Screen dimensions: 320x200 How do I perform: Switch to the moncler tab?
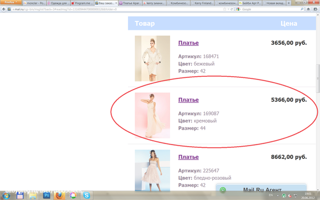pos(34,3)
